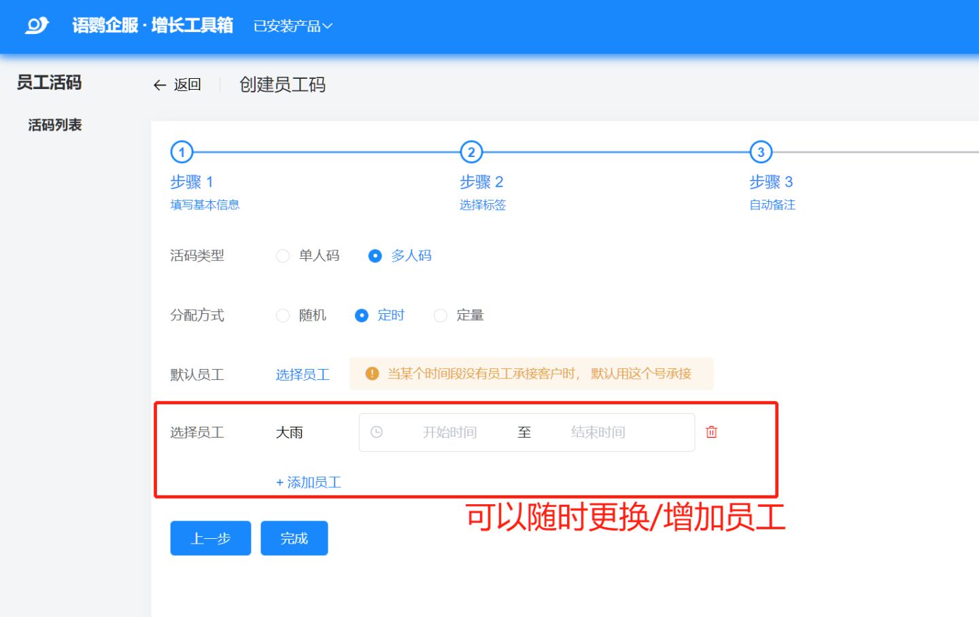Open the 员工活码 sidebar section
Image resolution: width=979 pixels, height=617 pixels.
point(49,83)
